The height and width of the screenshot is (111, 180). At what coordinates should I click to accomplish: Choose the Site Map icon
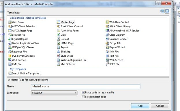59,51
